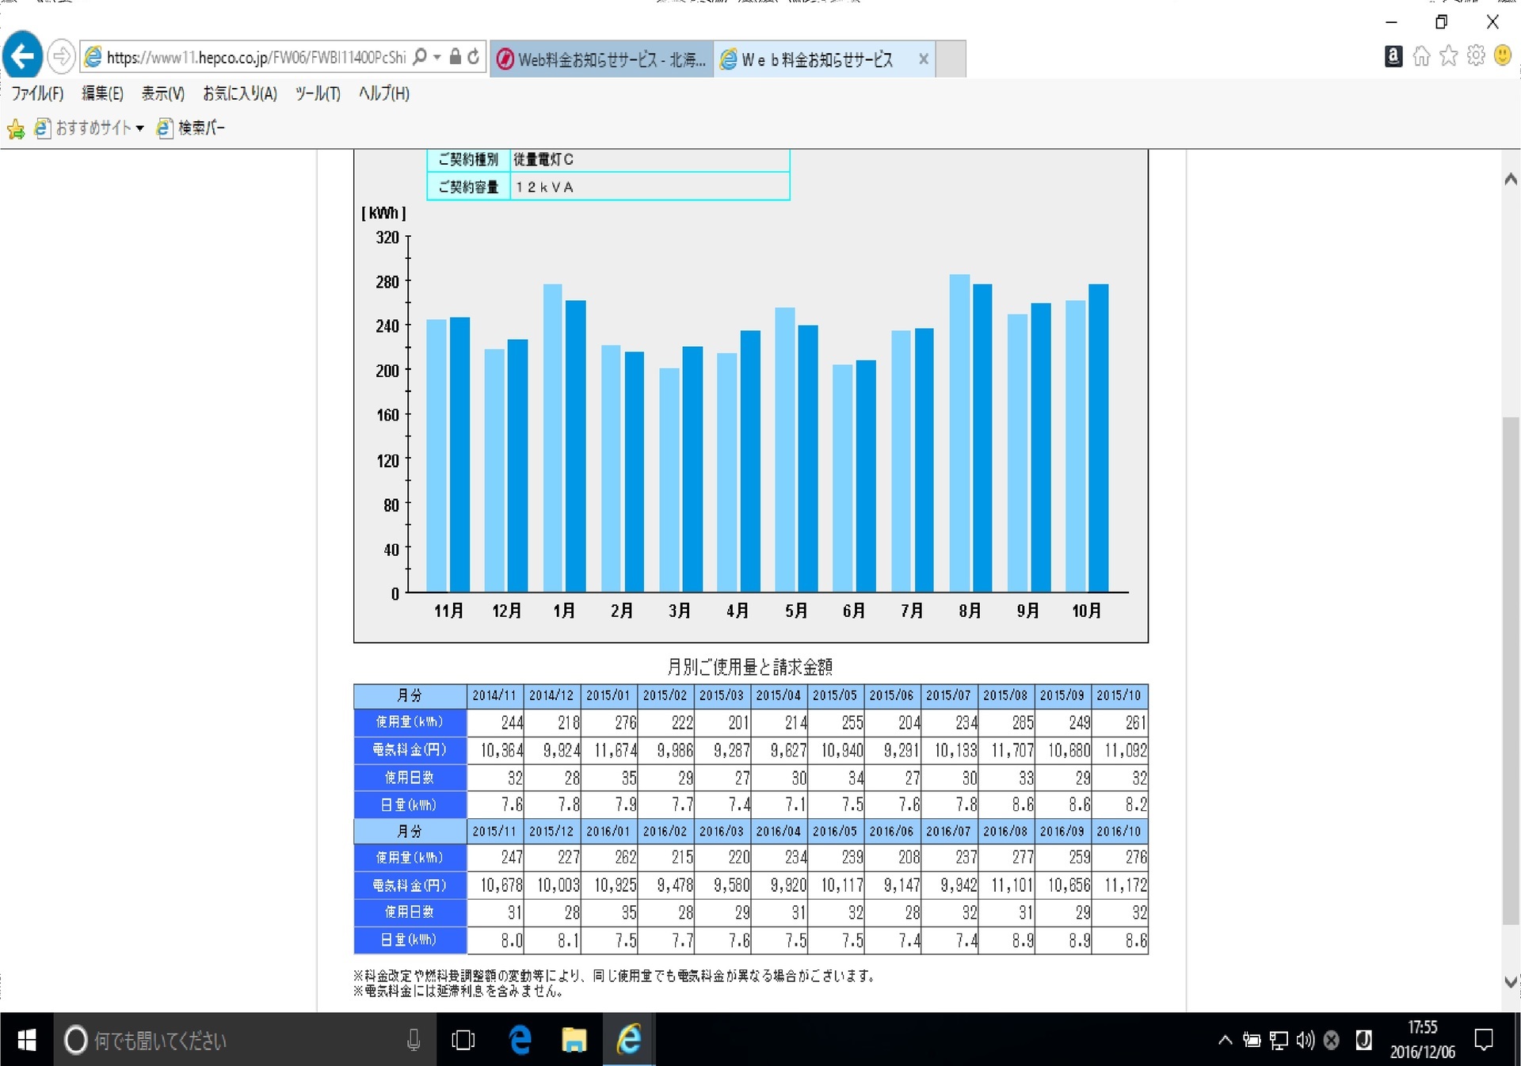Open the address bar dropdown arrow
1521x1066 pixels.
(x=436, y=57)
